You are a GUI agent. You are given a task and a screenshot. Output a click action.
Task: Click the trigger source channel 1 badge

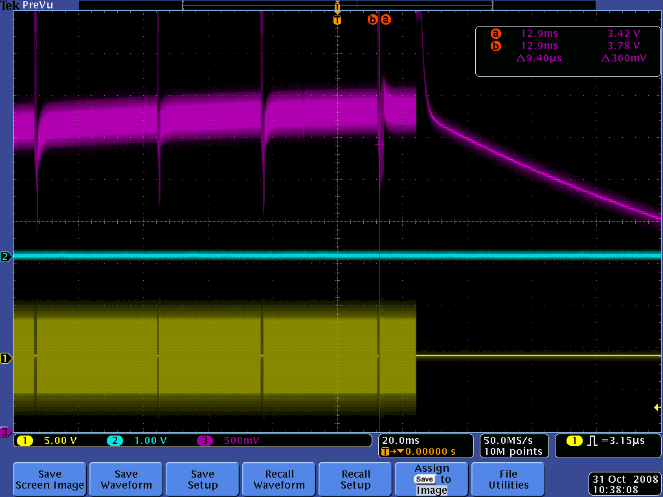(x=574, y=441)
